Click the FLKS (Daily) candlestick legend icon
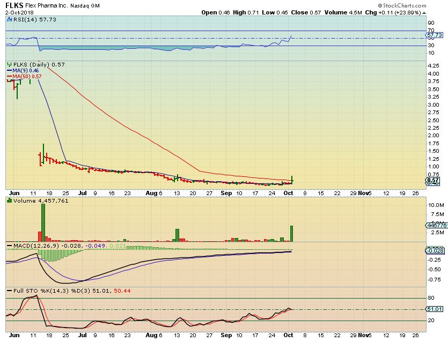448x342 pixels. [9, 64]
